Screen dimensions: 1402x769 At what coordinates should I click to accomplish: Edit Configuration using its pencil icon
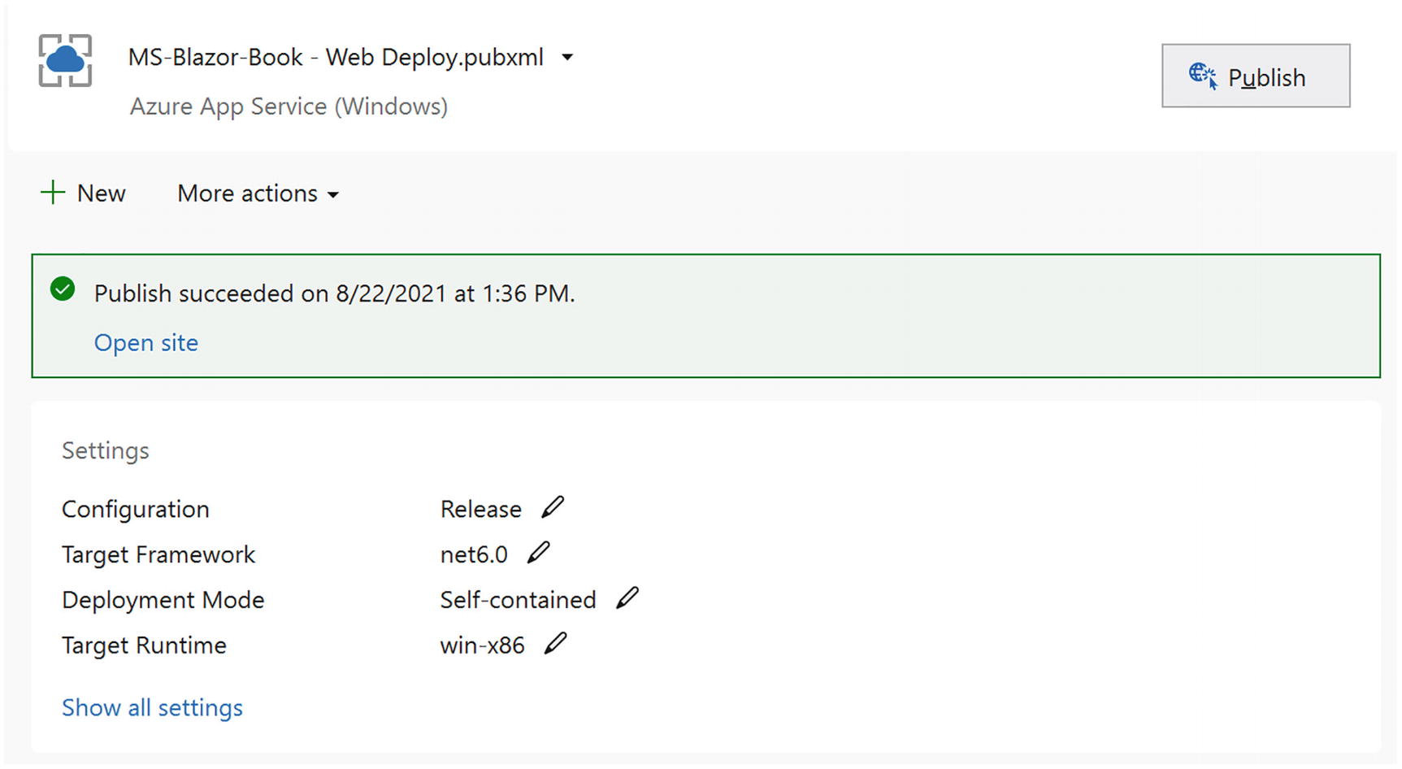tap(553, 507)
